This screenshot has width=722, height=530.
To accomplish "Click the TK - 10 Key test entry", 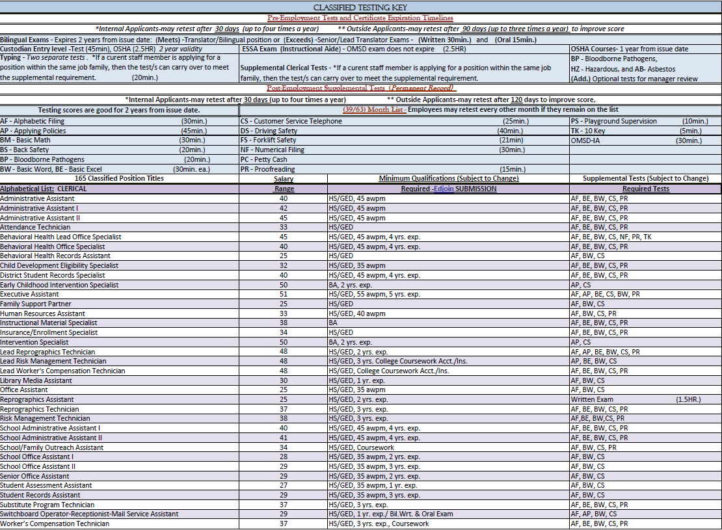I will (588, 131).
